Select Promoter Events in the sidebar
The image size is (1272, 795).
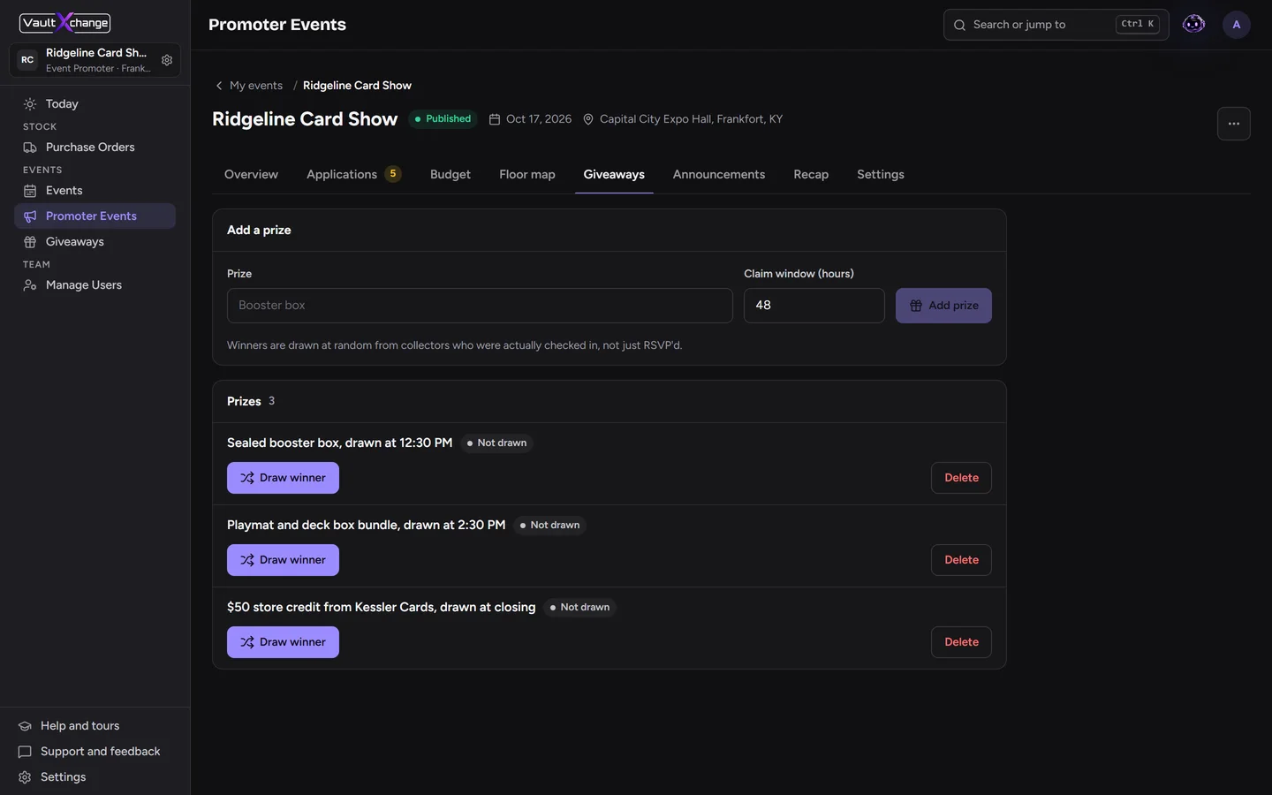[95, 216]
